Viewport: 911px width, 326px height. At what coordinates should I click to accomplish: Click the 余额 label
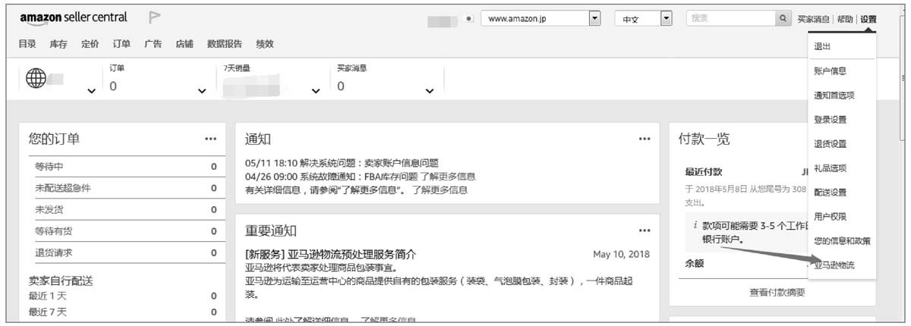pyautogui.click(x=695, y=264)
